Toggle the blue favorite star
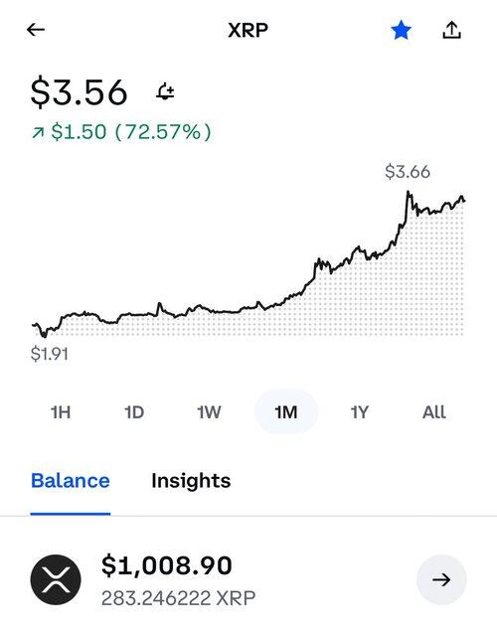The image size is (497, 638). (401, 30)
